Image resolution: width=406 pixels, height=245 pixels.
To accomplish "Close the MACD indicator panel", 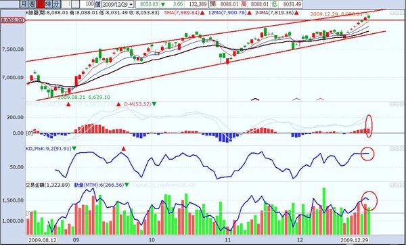I will coord(401,104).
